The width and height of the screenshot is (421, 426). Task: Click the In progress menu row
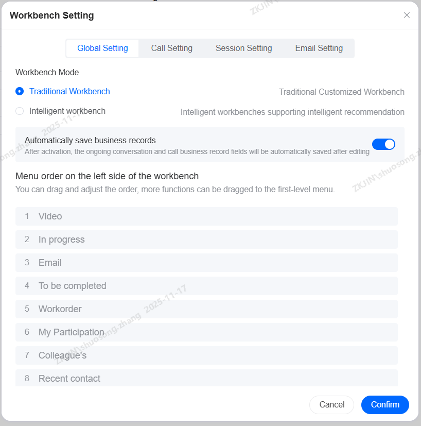coord(206,240)
